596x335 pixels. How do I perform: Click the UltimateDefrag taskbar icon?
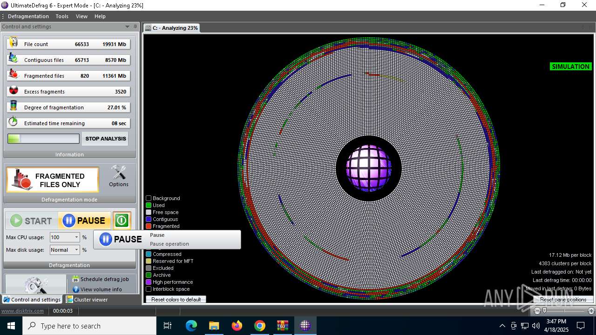[x=305, y=326]
